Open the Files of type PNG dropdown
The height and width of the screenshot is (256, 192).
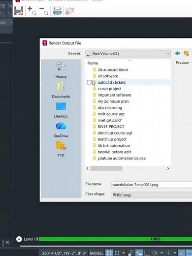point(152,195)
